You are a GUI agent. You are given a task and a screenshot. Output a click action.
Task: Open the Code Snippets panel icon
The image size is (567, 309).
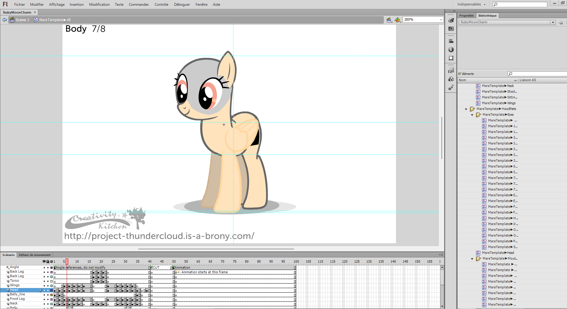tap(451, 71)
